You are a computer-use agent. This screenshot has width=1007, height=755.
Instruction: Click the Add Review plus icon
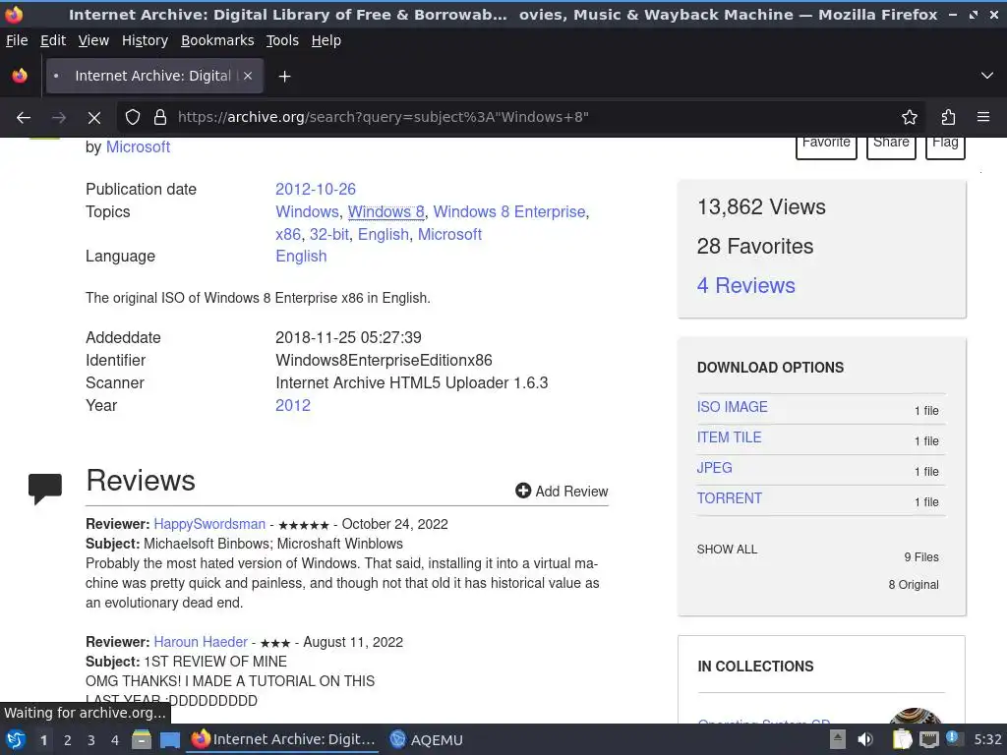[x=523, y=492]
